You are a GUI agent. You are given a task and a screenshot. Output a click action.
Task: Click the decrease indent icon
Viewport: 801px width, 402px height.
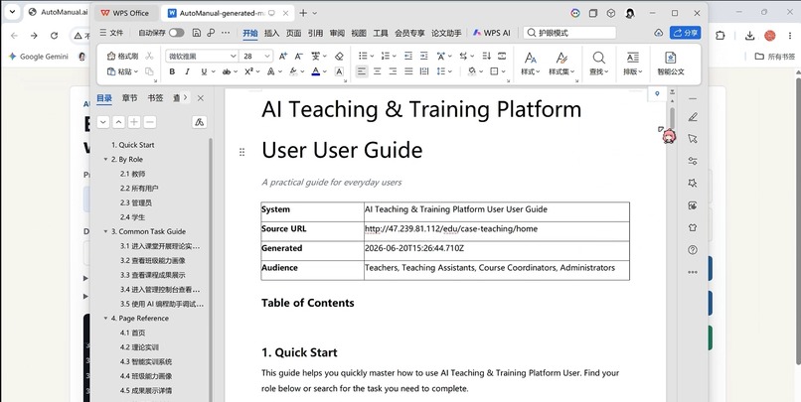point(408,57)
